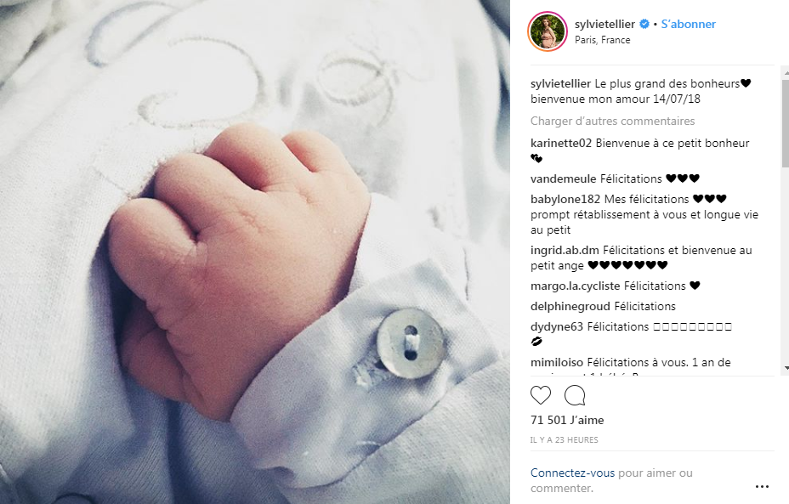Open ingrid.ab.dm's commenter profile
Viewport: 789px width, 504px height.
[565, 251]
